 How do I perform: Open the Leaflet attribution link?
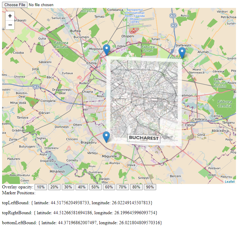click(x=230, y=182)
